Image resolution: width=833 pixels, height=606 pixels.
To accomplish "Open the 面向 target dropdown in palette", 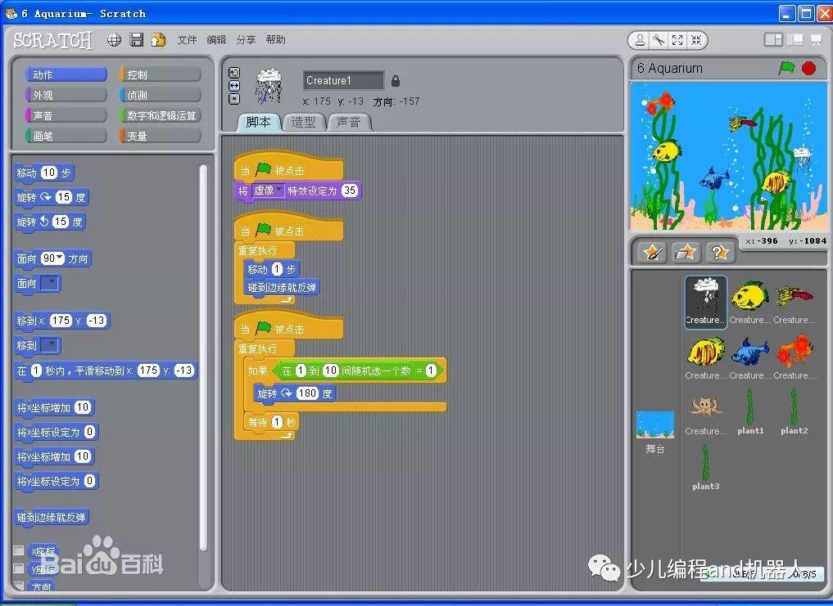I will click(x=50, y=283).
